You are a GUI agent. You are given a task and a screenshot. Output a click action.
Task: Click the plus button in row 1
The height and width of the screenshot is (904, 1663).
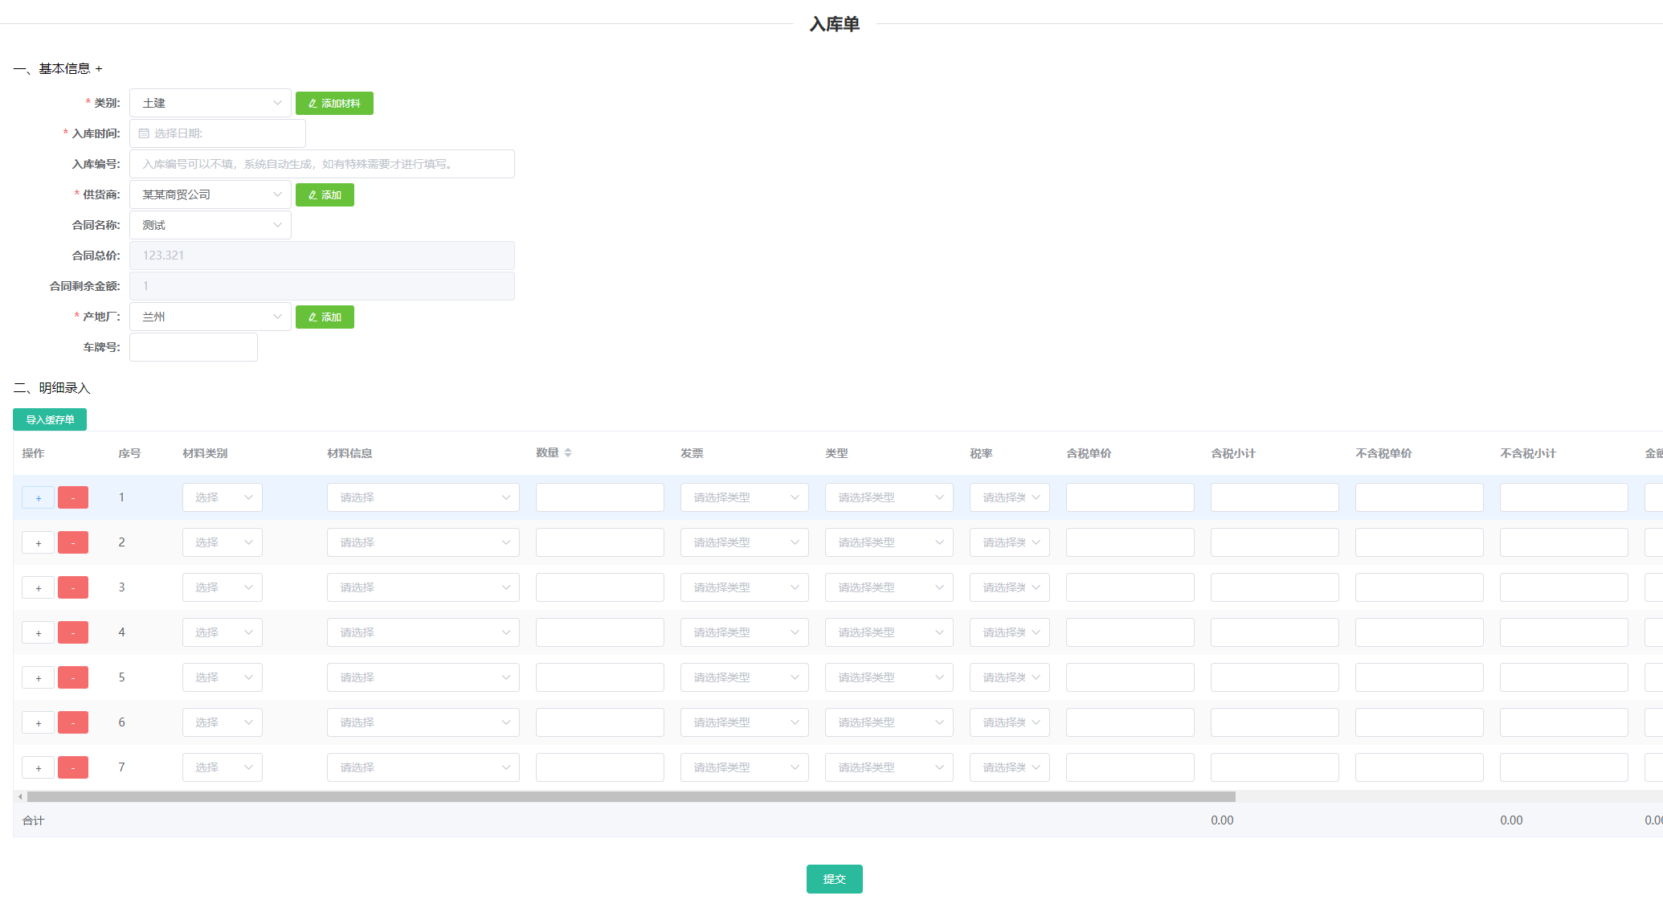(x=38, y=498)
